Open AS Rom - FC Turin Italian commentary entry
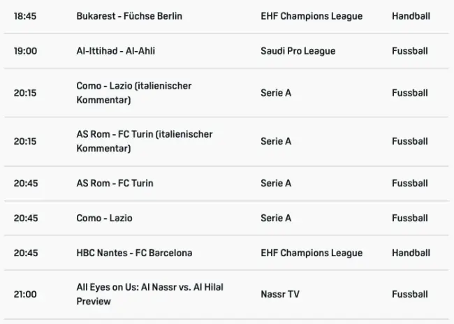Viewport: 454px width, 324px height. [x=144, y=141]
